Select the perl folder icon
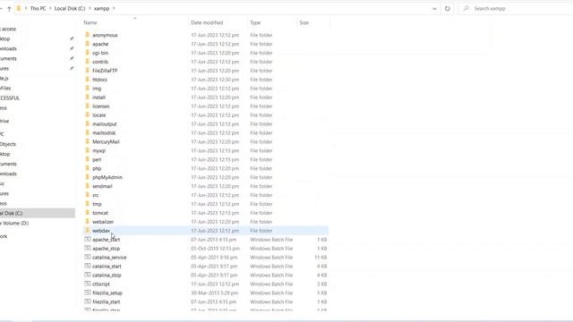573x322 pixels. coord(88,159)
